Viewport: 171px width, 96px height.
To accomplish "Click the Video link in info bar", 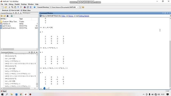I will coord(63,16).
